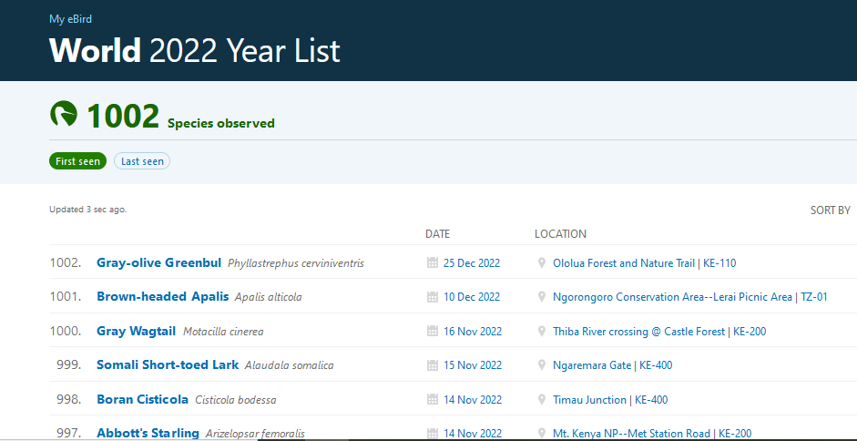Open Boran Cisticola species page
857x441 pixels.
143,399
